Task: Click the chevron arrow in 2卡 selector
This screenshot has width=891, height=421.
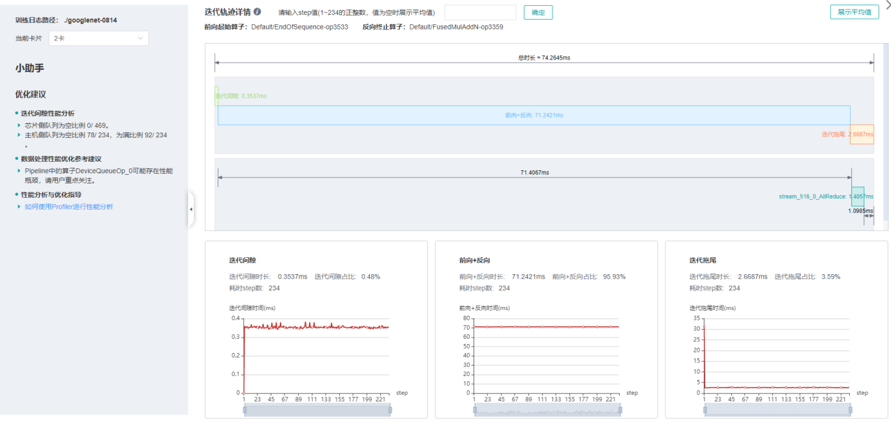Action: (140, 39)
